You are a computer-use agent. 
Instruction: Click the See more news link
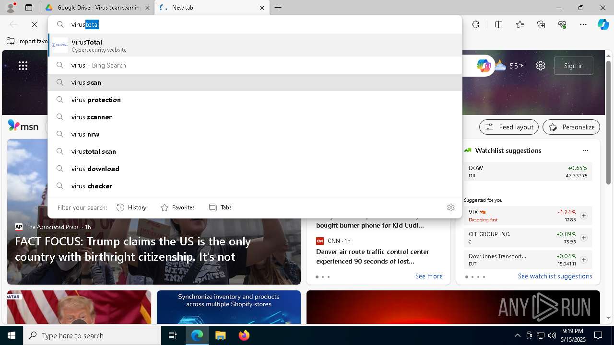coord(429,276)
